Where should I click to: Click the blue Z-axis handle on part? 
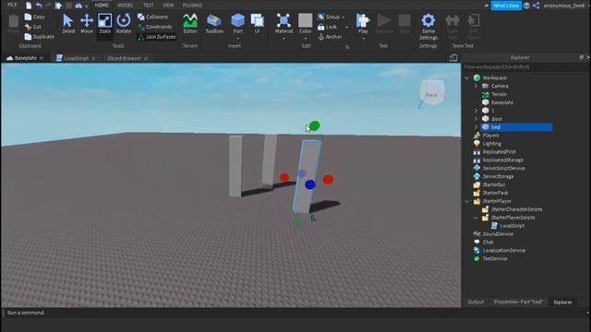point(310,184)
